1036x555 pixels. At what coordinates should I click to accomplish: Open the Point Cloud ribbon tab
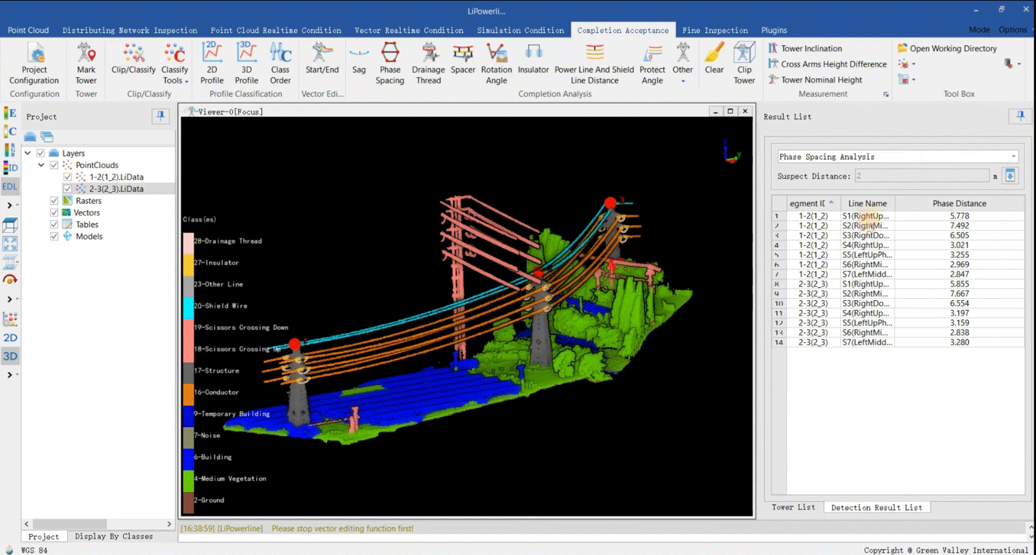coord(28,30)
